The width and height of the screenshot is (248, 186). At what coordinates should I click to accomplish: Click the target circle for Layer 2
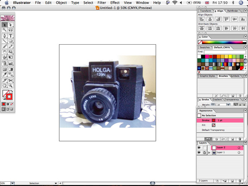[x=239, y=148]
